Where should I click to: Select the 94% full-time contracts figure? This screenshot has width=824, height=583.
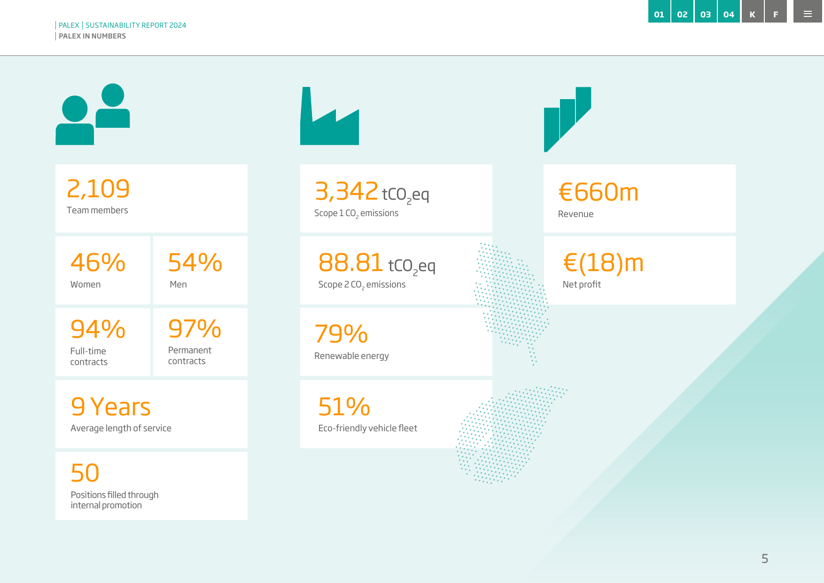point(98,329)
